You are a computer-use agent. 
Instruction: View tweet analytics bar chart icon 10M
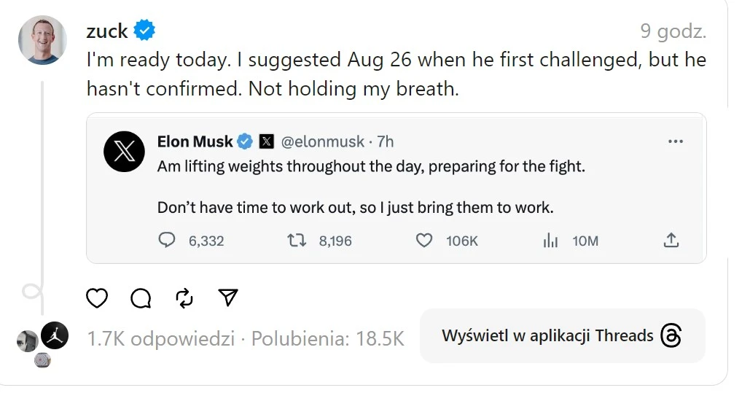pyautogui.click(x=550, y=240)
